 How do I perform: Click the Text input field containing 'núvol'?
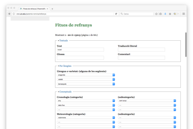click(x=80, y=50)
